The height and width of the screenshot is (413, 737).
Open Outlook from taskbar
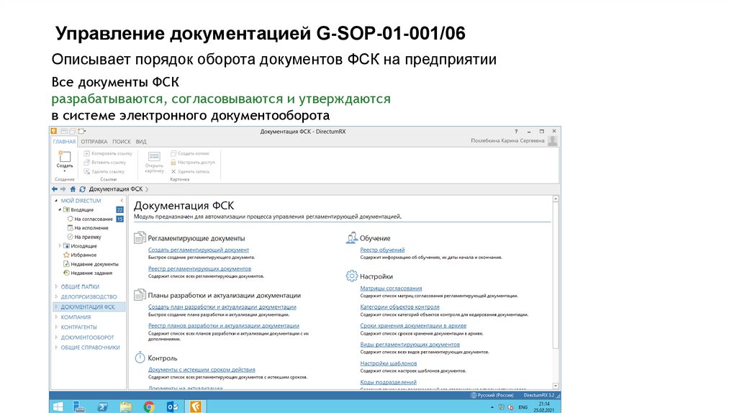click(x=172, y=407)
